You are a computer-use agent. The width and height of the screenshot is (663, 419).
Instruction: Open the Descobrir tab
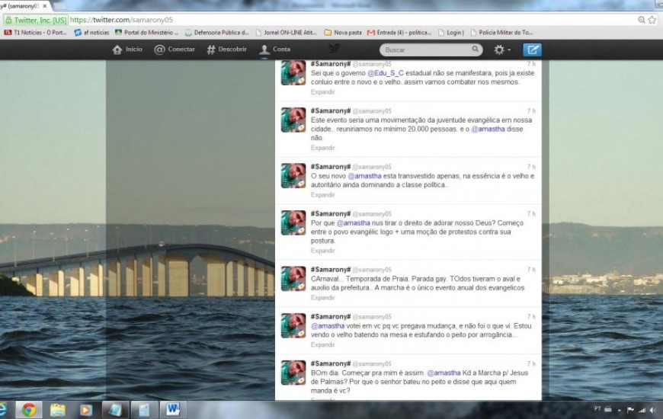(x=227, y=50)
